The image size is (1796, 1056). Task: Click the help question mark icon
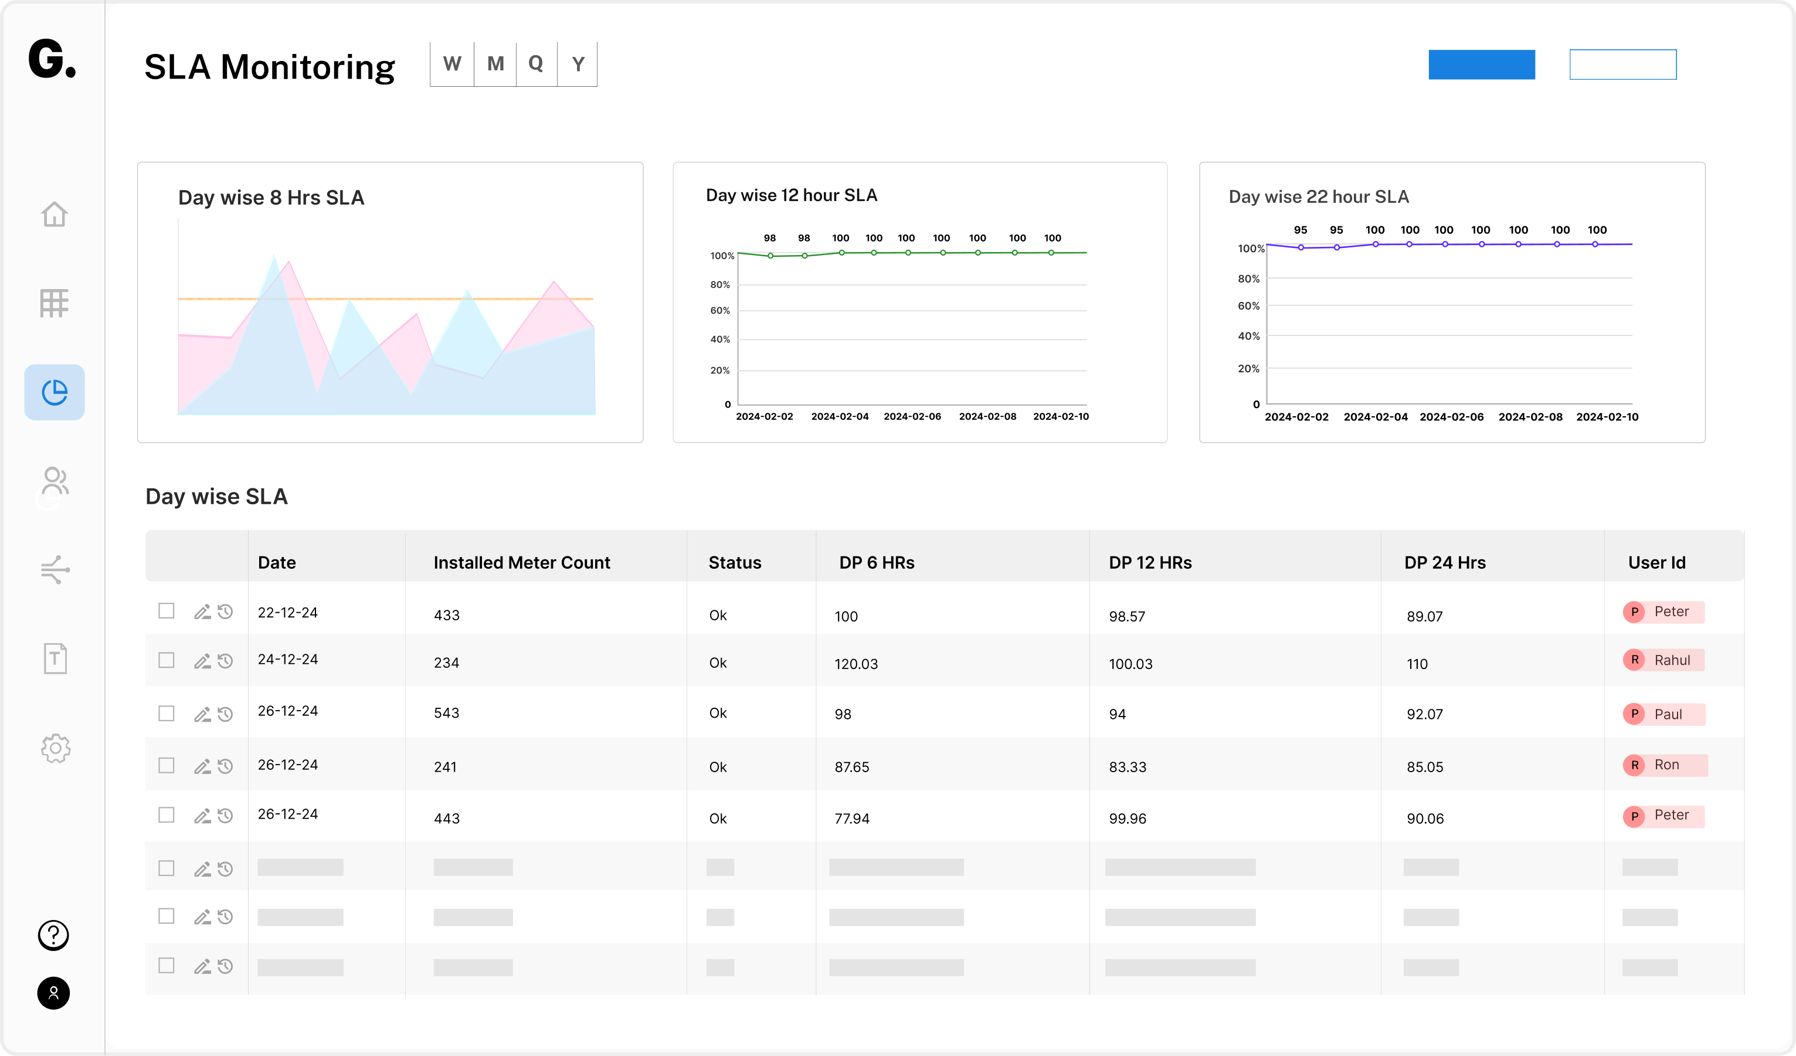(x=53, y=935)
